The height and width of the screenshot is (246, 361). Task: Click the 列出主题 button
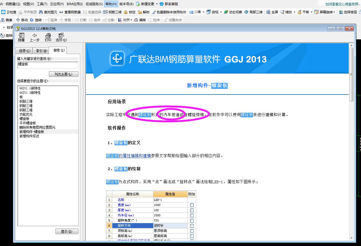64,74
